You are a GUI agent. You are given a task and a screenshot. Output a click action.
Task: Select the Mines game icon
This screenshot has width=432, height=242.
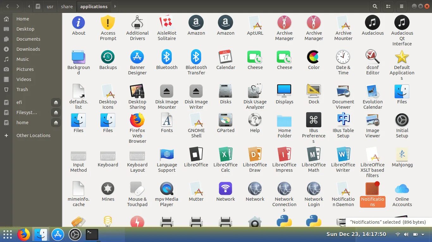(108, 189)
